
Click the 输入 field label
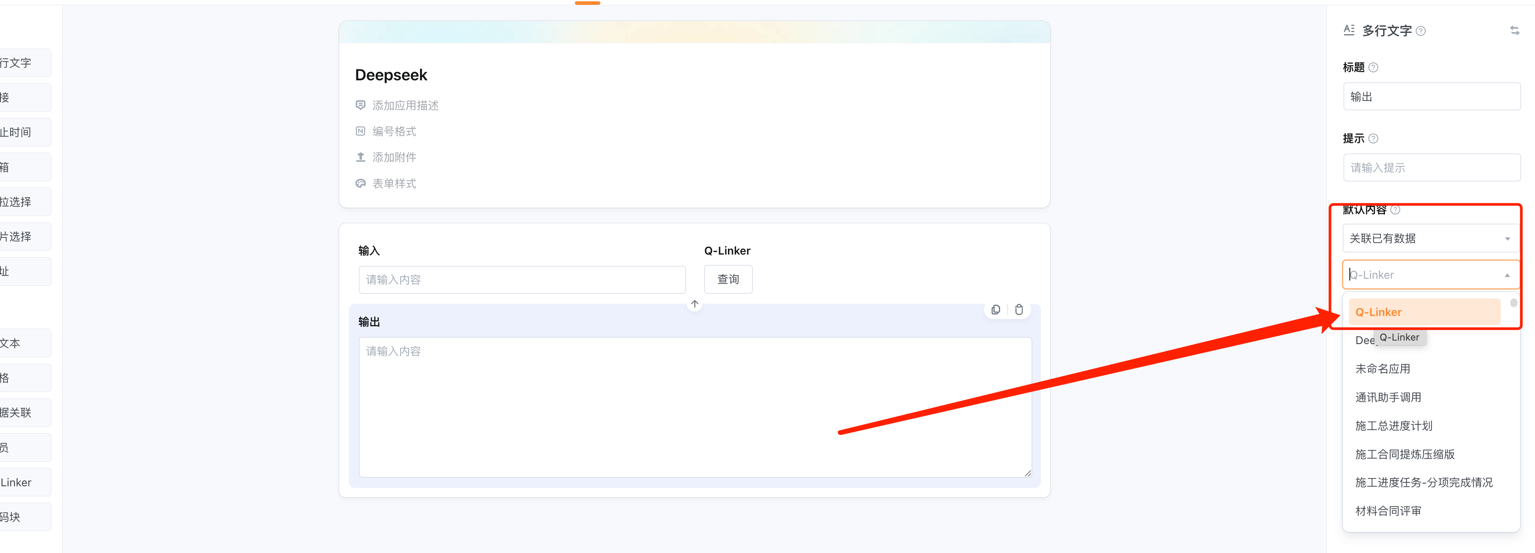(x=369, y=251)
